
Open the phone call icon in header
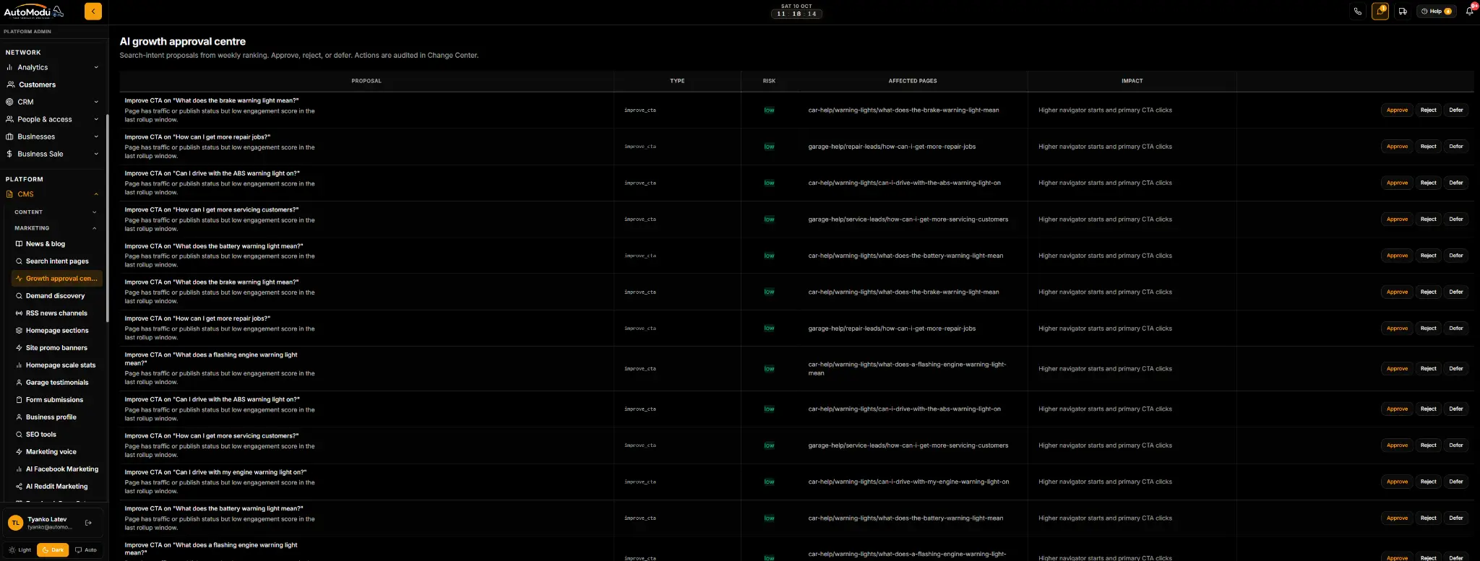click(1358, 12)
